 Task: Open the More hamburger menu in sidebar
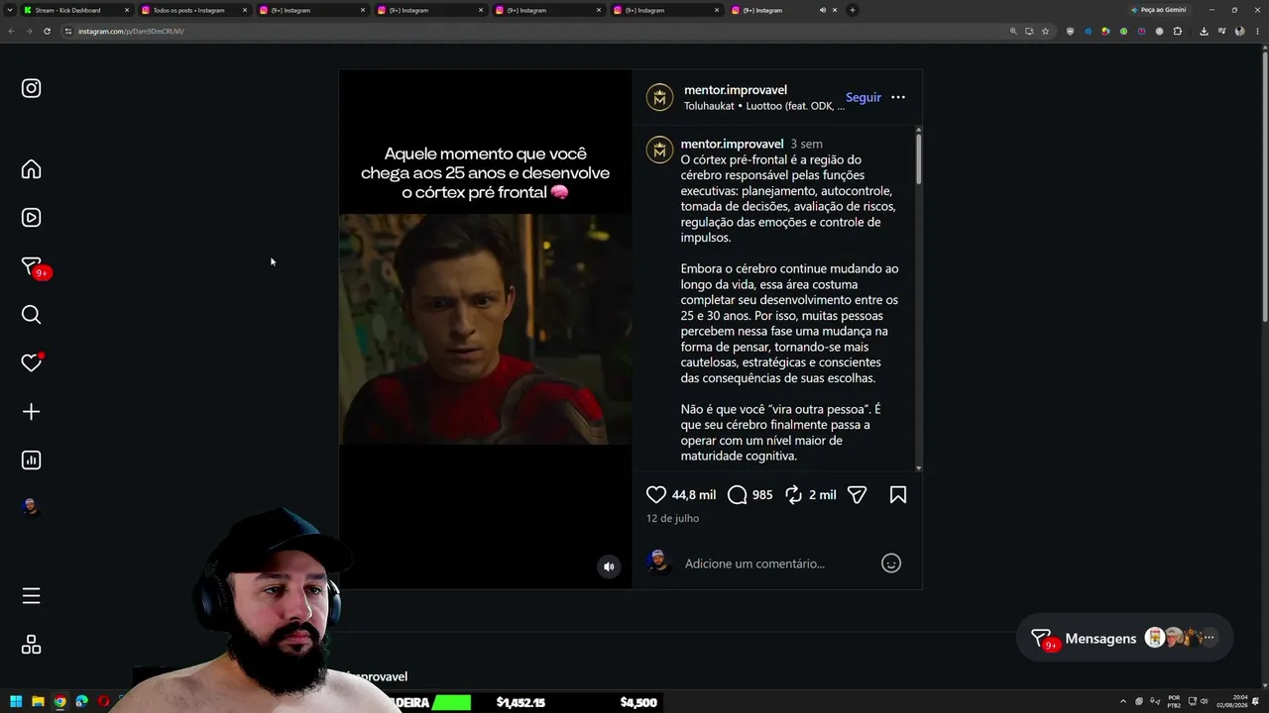click(x=32, y=596)
